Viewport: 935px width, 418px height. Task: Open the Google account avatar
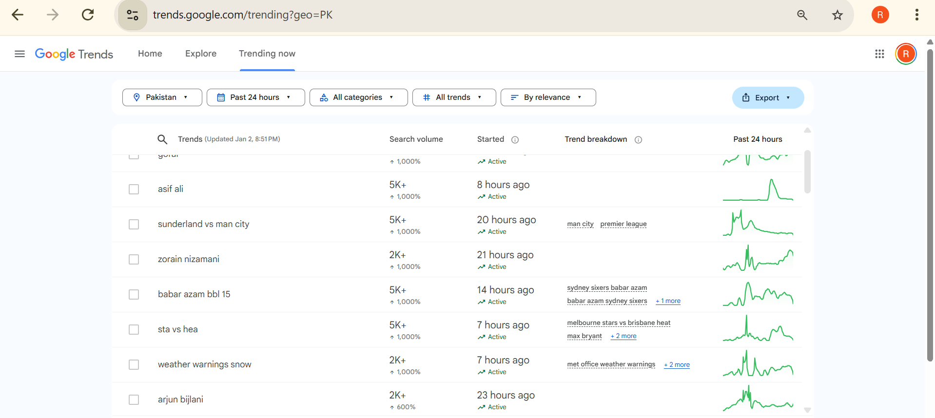tap(906, 54)
